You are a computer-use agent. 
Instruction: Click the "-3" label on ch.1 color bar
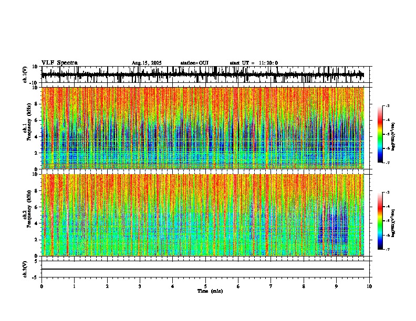[387, 106]
